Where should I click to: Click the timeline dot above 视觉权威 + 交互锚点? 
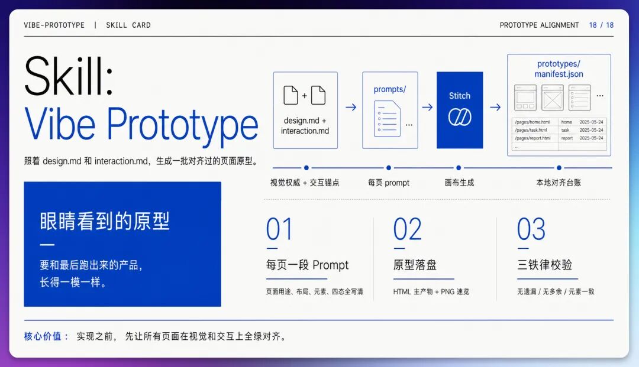point(306,168)
